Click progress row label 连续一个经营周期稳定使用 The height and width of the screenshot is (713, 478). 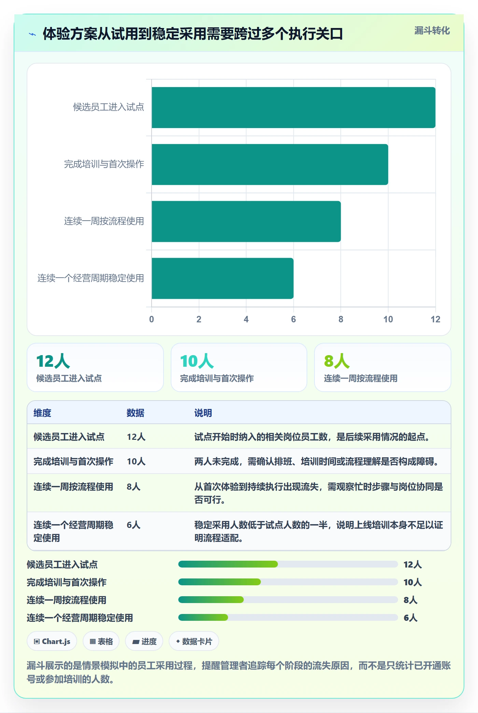pyautogui.click(x=80, y=618)
